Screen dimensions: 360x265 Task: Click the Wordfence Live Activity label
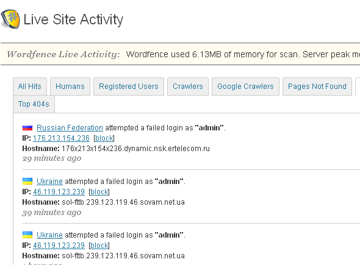coord(63,54)
